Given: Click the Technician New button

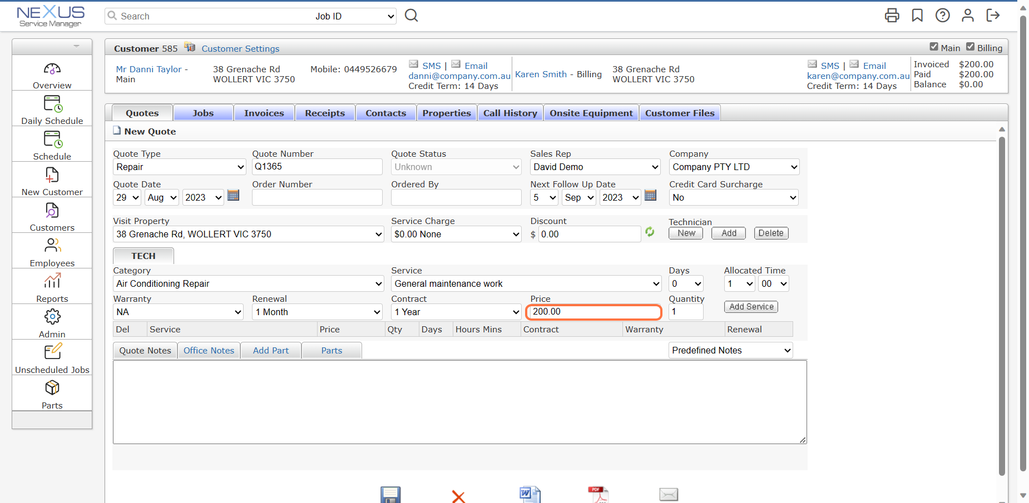Looking at the screenshot, I should click(686, 233).
